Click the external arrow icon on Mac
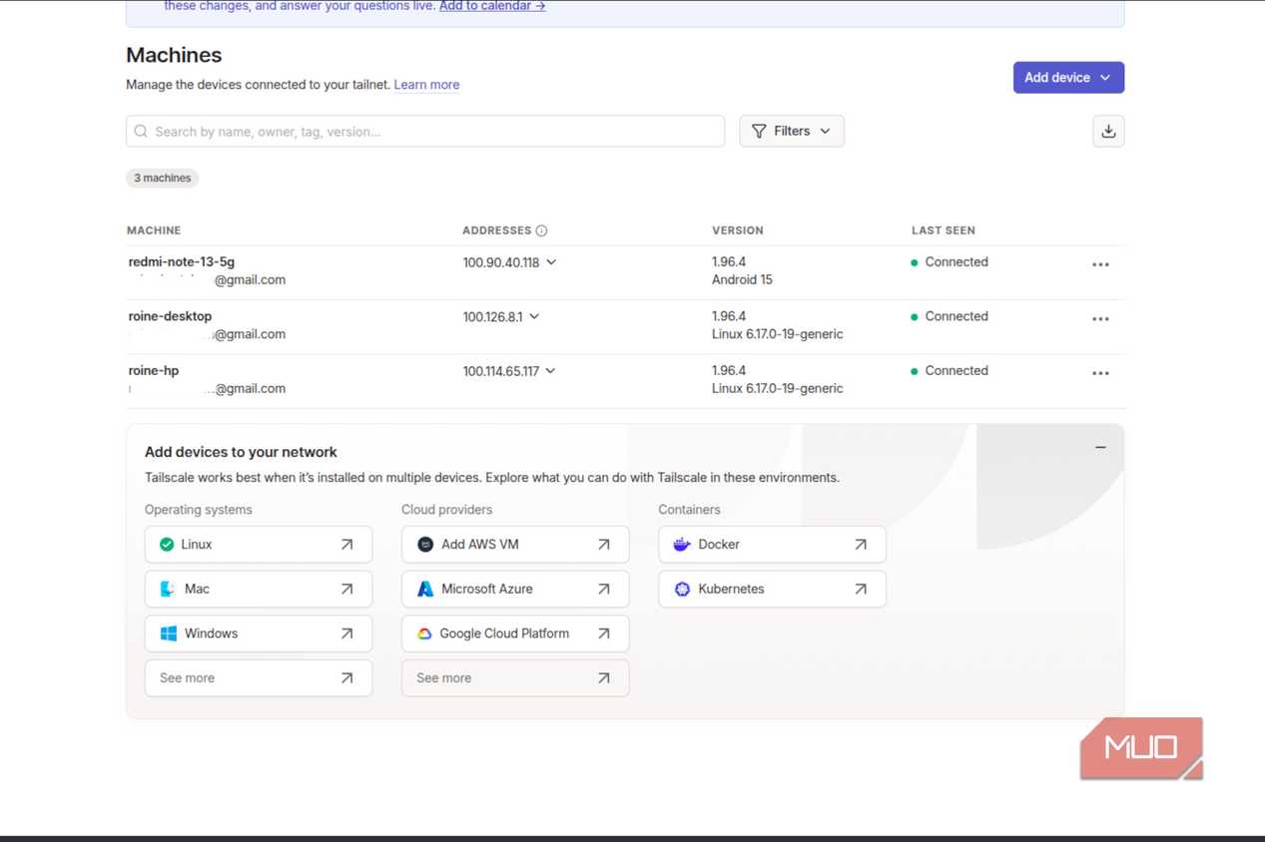1265x842 pixels. (x=346, y=589)
